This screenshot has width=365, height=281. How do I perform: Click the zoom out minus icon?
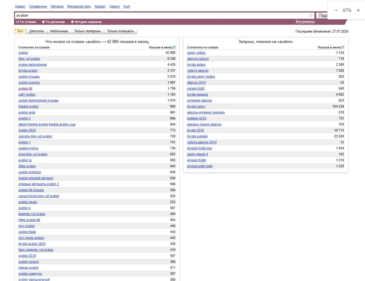pos(336,10)
